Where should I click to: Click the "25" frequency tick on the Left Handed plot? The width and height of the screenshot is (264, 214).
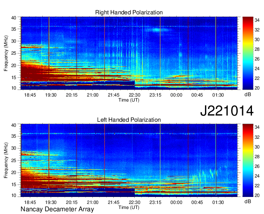tap(14, 160)
